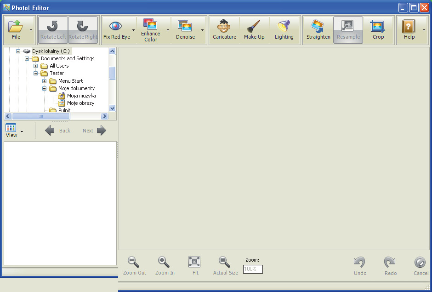
Task: Select the Moja muzyka folder
Action: point(81,96)
